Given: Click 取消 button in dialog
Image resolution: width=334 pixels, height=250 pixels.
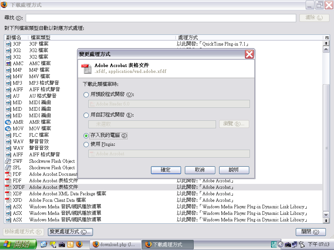Looking at the screenshot, I should click(x=200, y=170).
